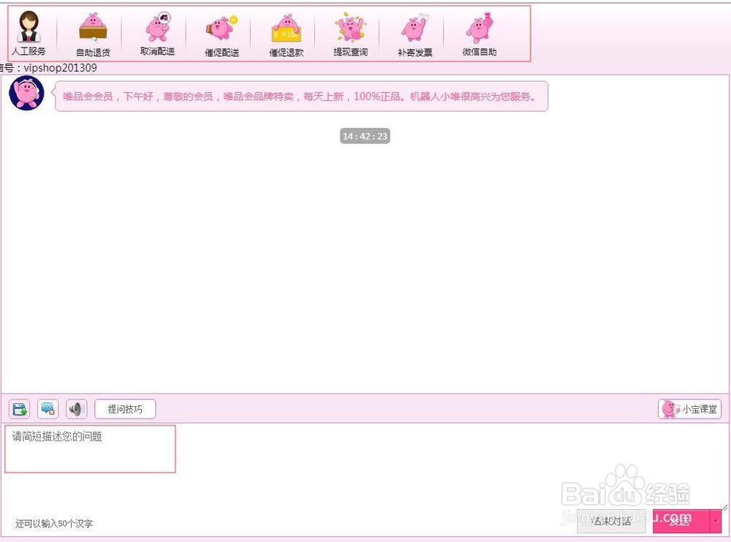Save the chat record with the floppy disk icon

click(x=19, y=409)
